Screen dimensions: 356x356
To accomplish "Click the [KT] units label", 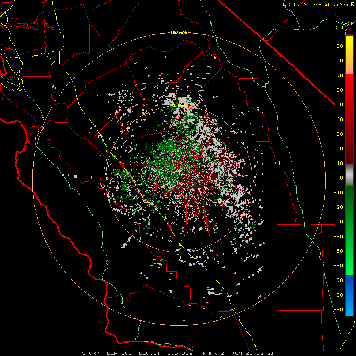I will (x=338, y=27).
